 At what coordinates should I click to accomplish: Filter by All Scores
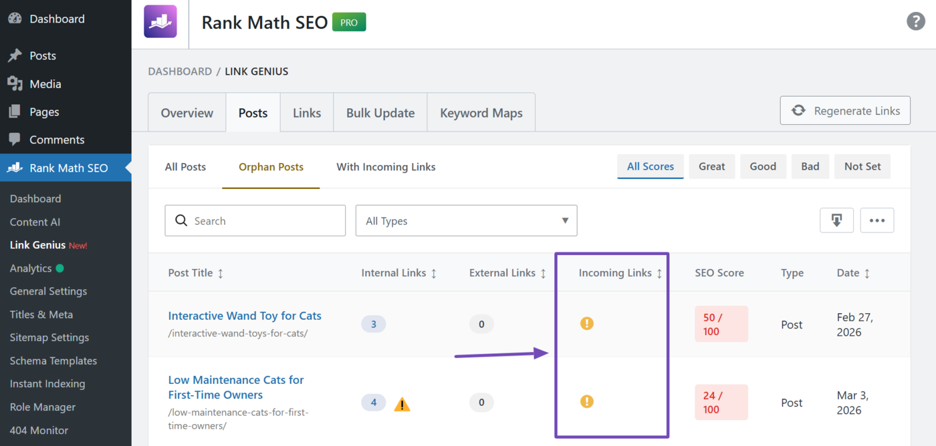coord(650,166)
